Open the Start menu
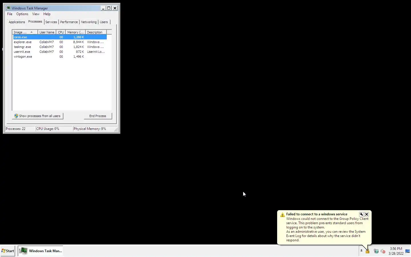Image resolution: width=411 pixels, height=257 pixels. click(x=8, y=251)
